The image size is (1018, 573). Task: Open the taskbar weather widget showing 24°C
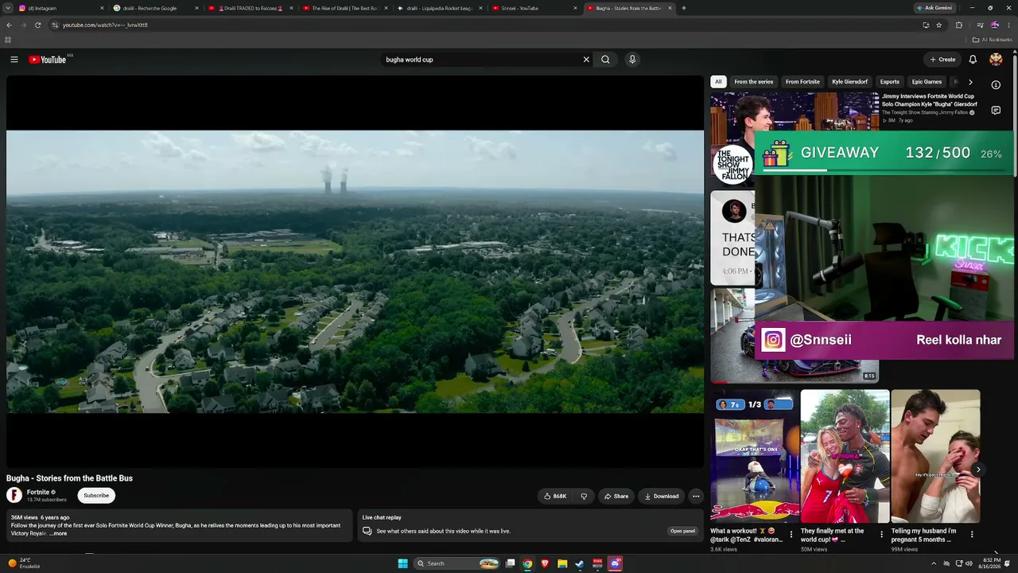(24, 563)
